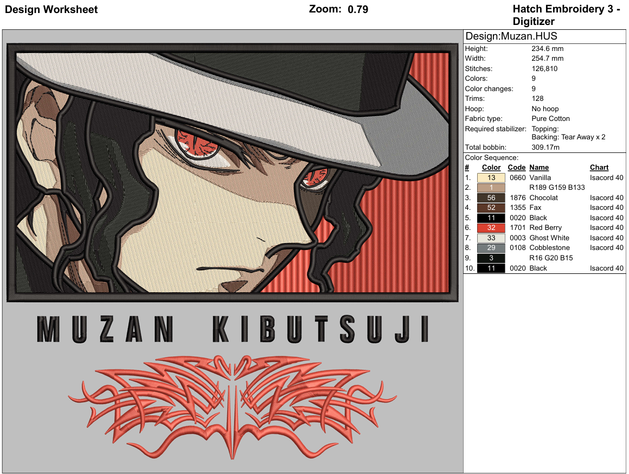Click the Cobblestone swatch 29

click(x=491, y=248)
